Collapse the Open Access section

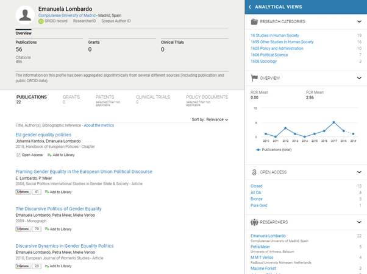click(x=359, y=172)
